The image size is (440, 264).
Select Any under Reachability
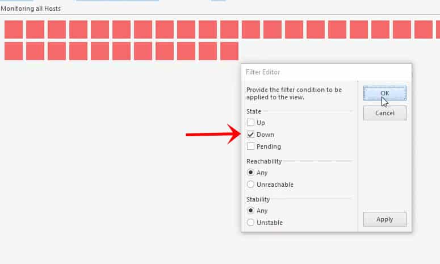250,172
